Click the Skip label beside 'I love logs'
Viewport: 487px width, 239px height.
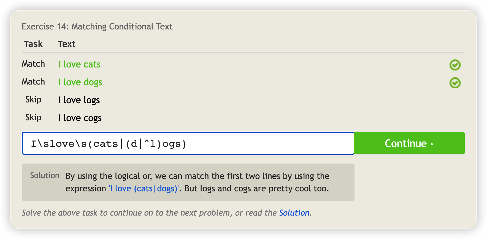(33, 100)
